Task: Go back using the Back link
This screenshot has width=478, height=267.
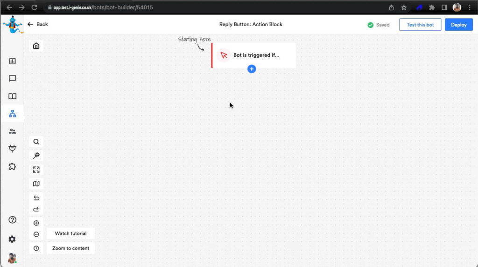Action: point(38,24)
